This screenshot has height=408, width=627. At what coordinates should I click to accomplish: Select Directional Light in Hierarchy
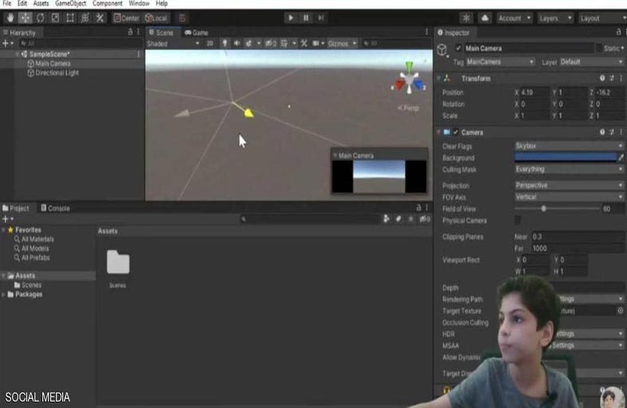(57, 73)
